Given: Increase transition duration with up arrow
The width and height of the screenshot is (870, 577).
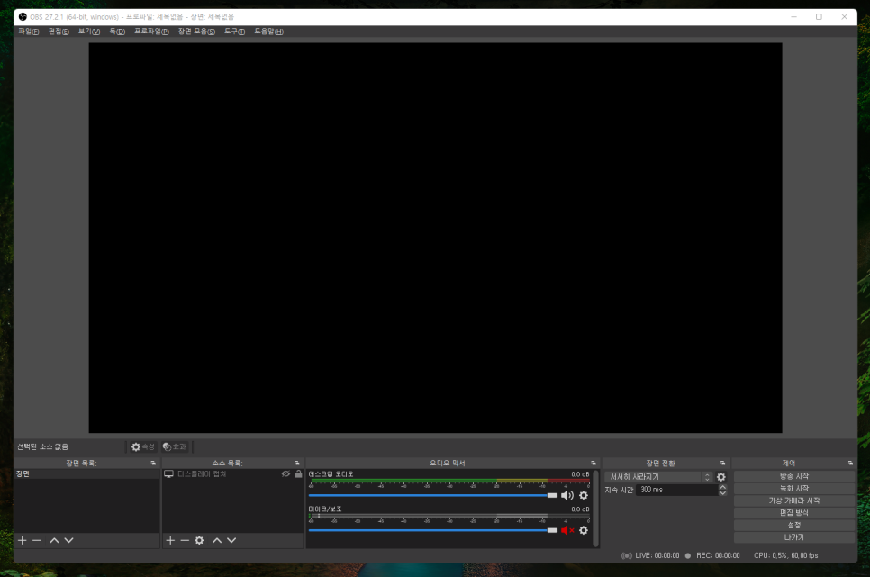Looking at the screenshot, I should [722, 487].
